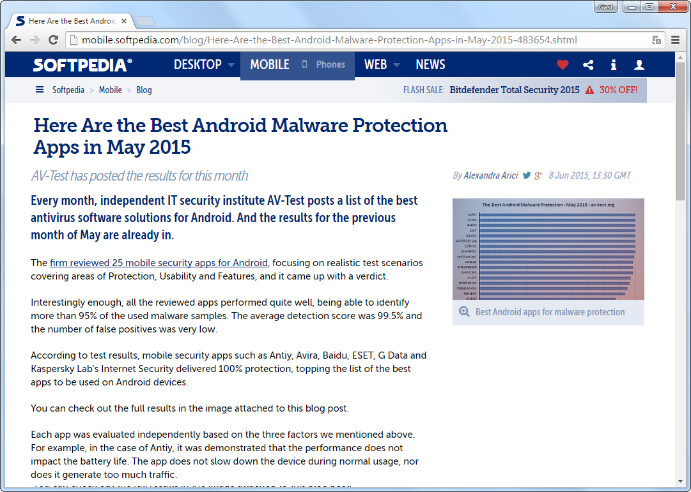Select the MOBILE navigation tab

point(270,65)
